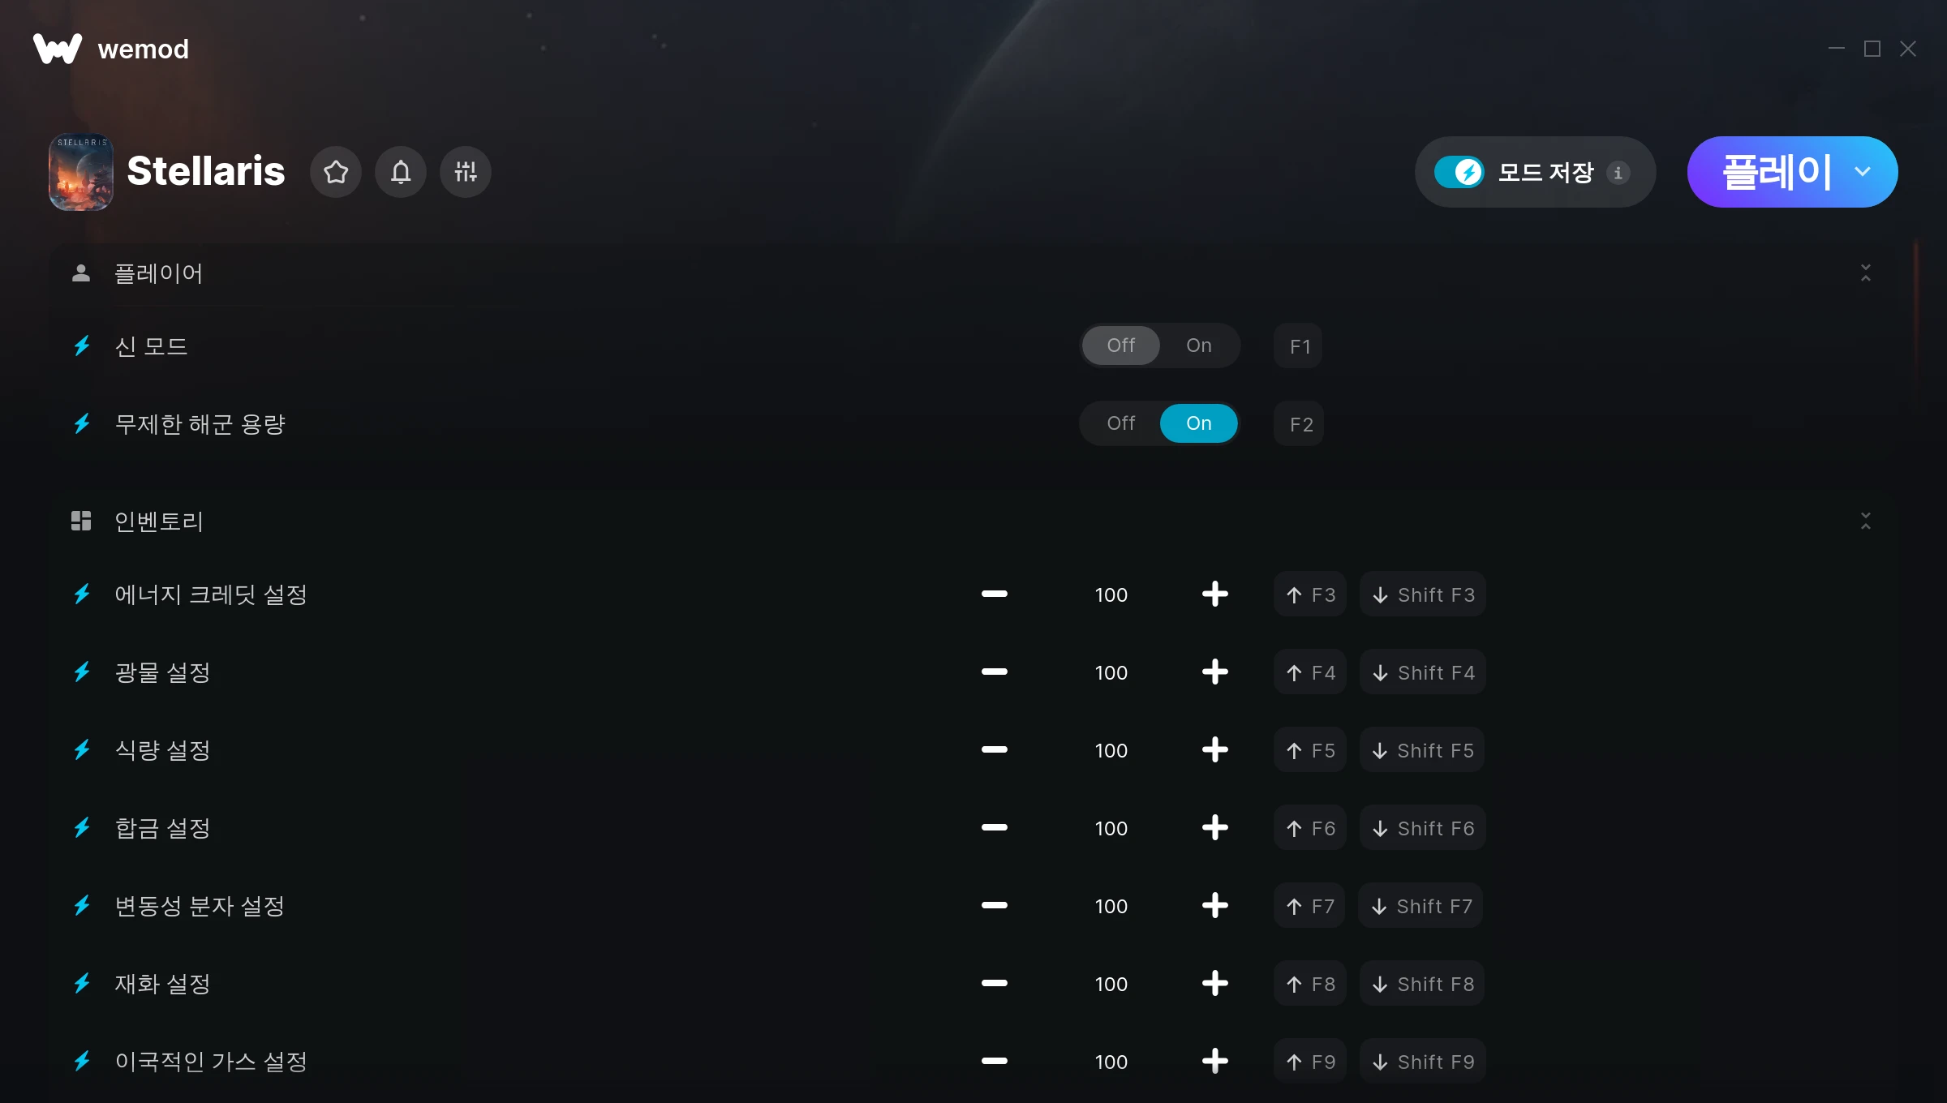This screenshot has width=1947, height=1103.
Task: Collapse the 인벤토리 section
Action: [1866, 521]
